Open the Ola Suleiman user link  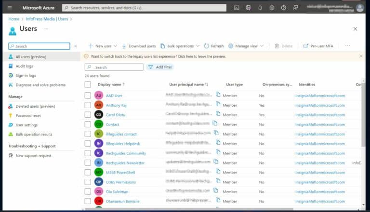pyautogui.click(x=117, y=191)
